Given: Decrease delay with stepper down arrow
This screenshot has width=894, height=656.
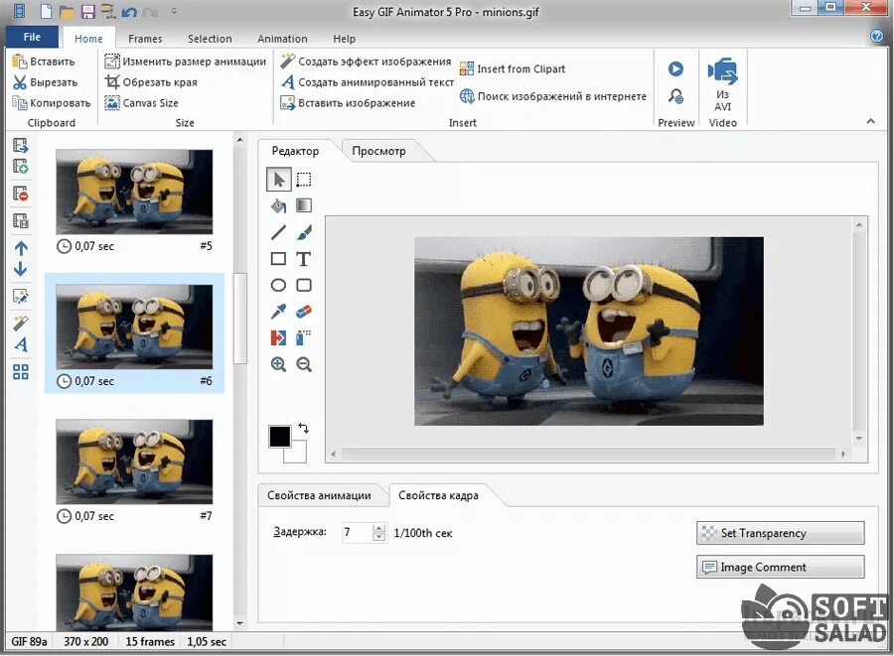Looking at the screenshot, I should pyautogui.click(x=378, y=537).
